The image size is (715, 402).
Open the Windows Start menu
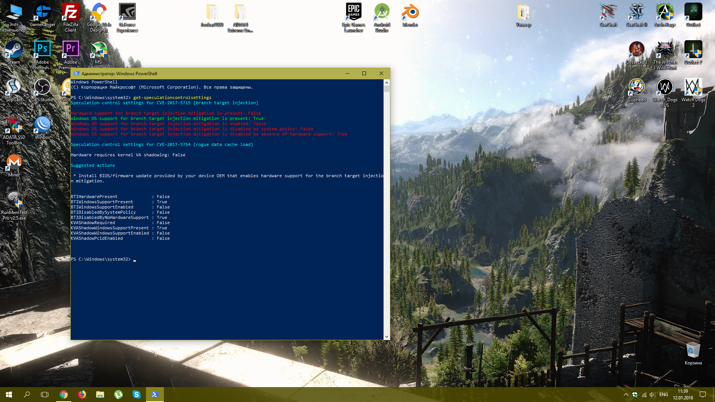coord(9,395)
